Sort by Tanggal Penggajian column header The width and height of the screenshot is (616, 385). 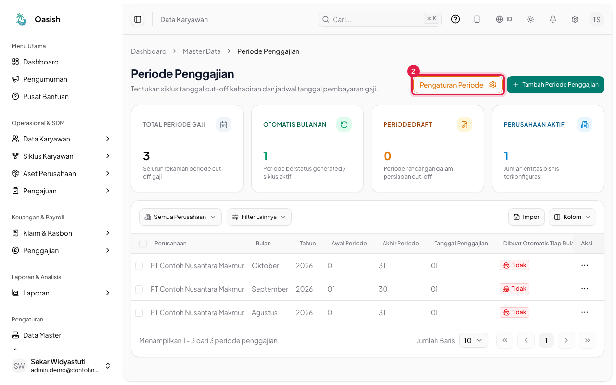461,244
